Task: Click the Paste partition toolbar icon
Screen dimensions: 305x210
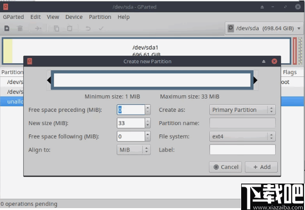Action: pyautogui.click(x=70, y=28)
